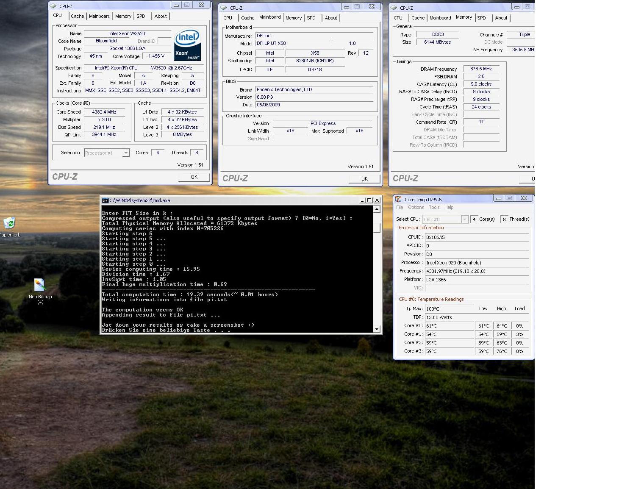This screenshot has width=619, height=489.
Task: Click the Core #0 temperature 61°C reading
Action: 450,326
